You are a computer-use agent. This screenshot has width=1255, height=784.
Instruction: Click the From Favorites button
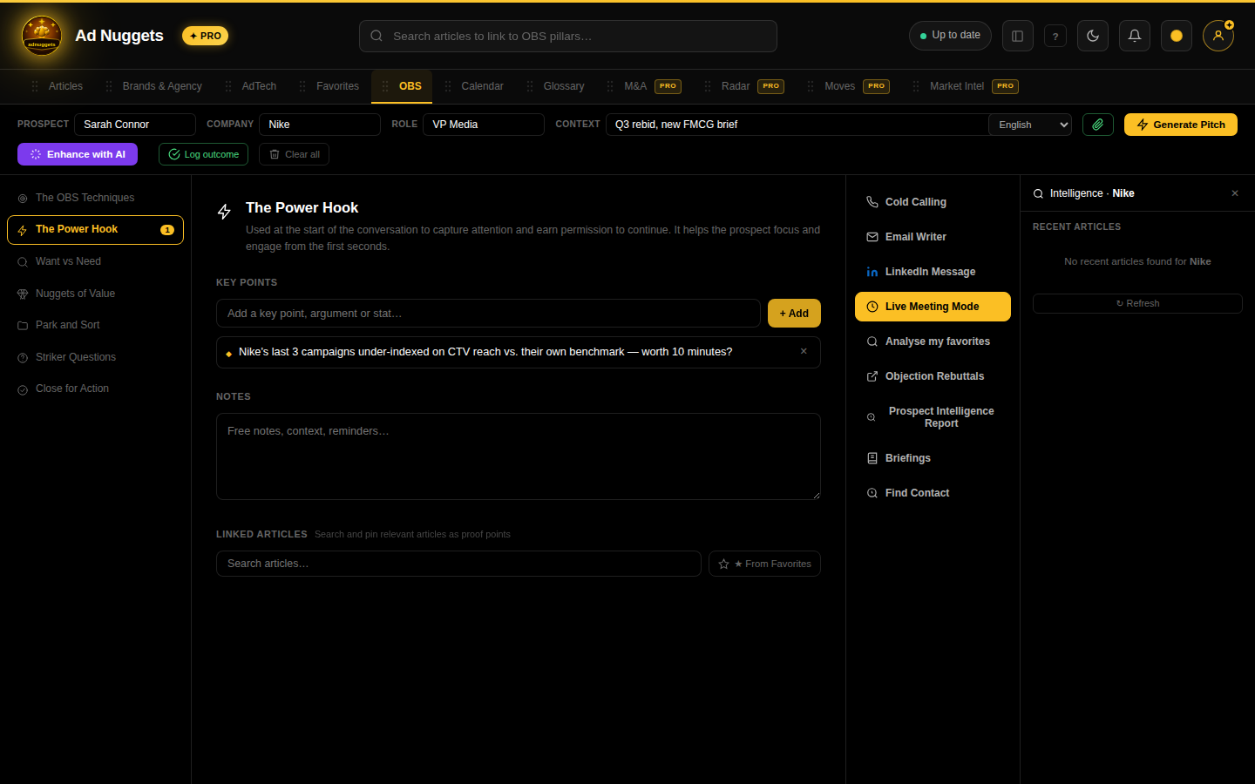[x=764, y=564]
